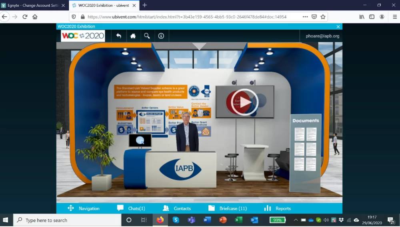This screenshot has height=227, width=400.
Task: Open Task View in taskbar
Action: point(144,220)
